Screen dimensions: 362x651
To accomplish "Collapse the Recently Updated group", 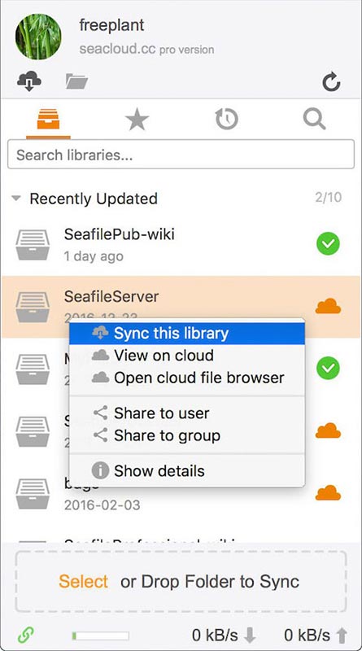I will [x=16, y=199].
